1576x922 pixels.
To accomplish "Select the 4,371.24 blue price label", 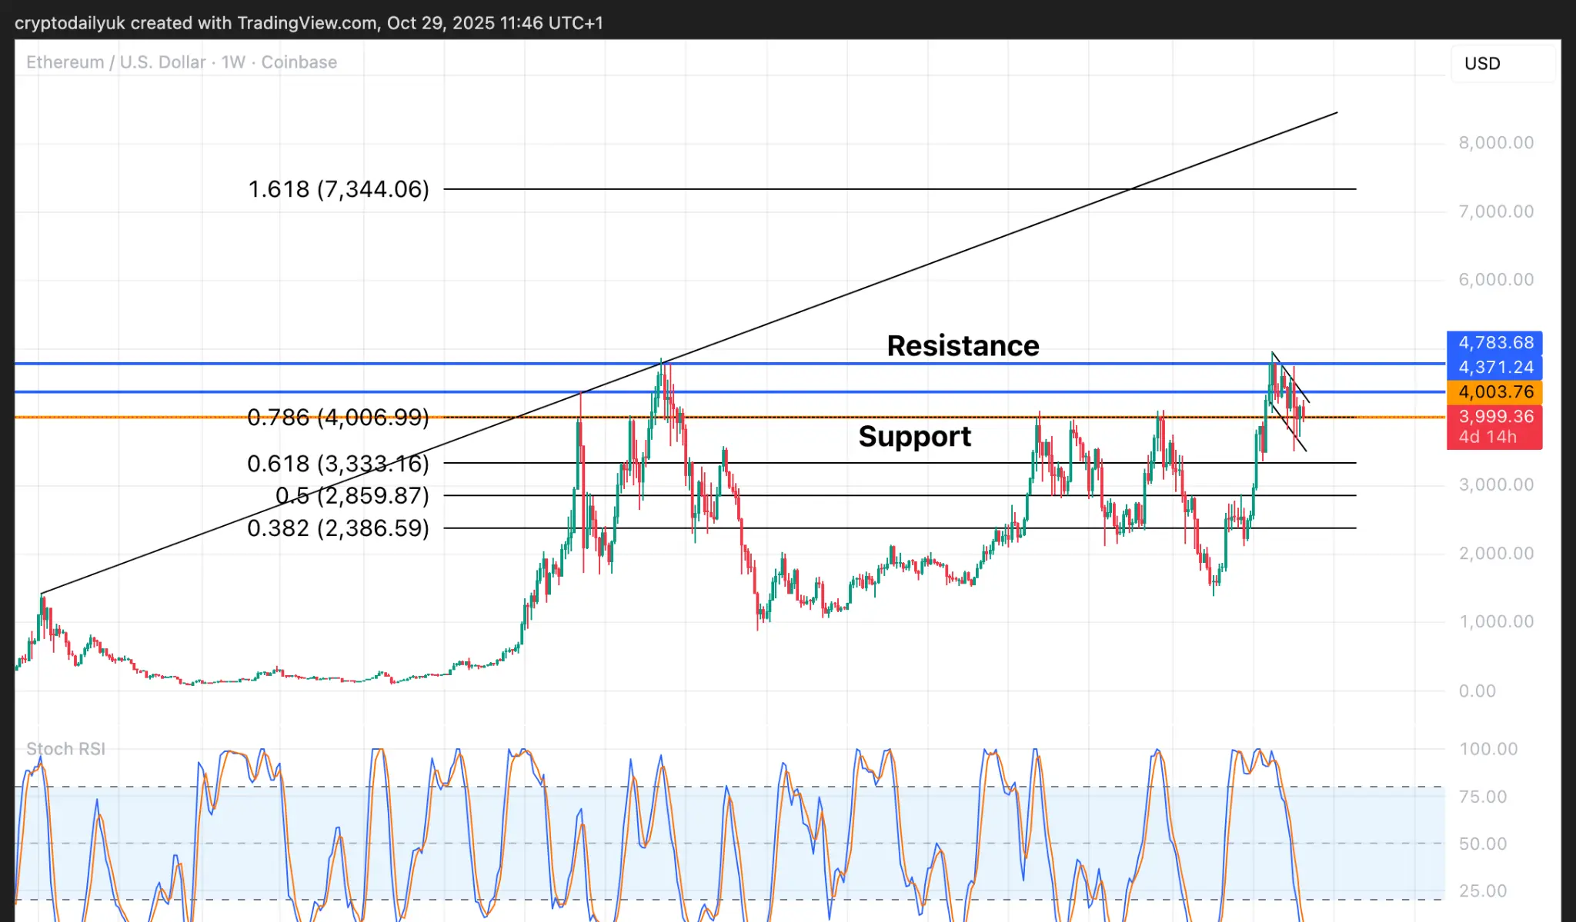I will click(1495, 367).
